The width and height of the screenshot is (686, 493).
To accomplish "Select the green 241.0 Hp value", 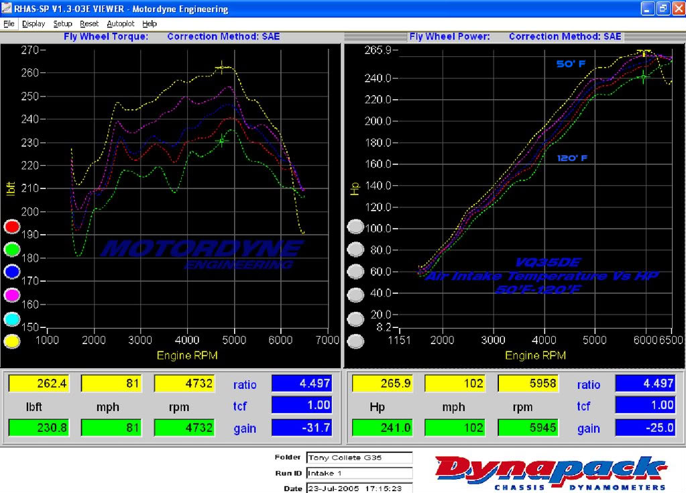I will point(383,427).
